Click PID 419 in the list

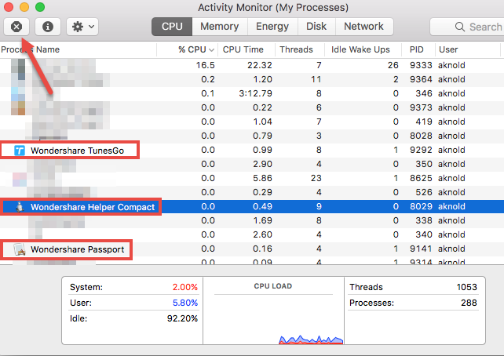(x=424, y=122)
